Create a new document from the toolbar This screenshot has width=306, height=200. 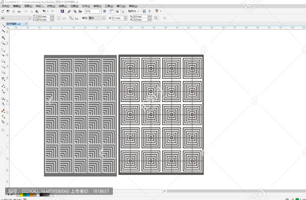(3, 11)
